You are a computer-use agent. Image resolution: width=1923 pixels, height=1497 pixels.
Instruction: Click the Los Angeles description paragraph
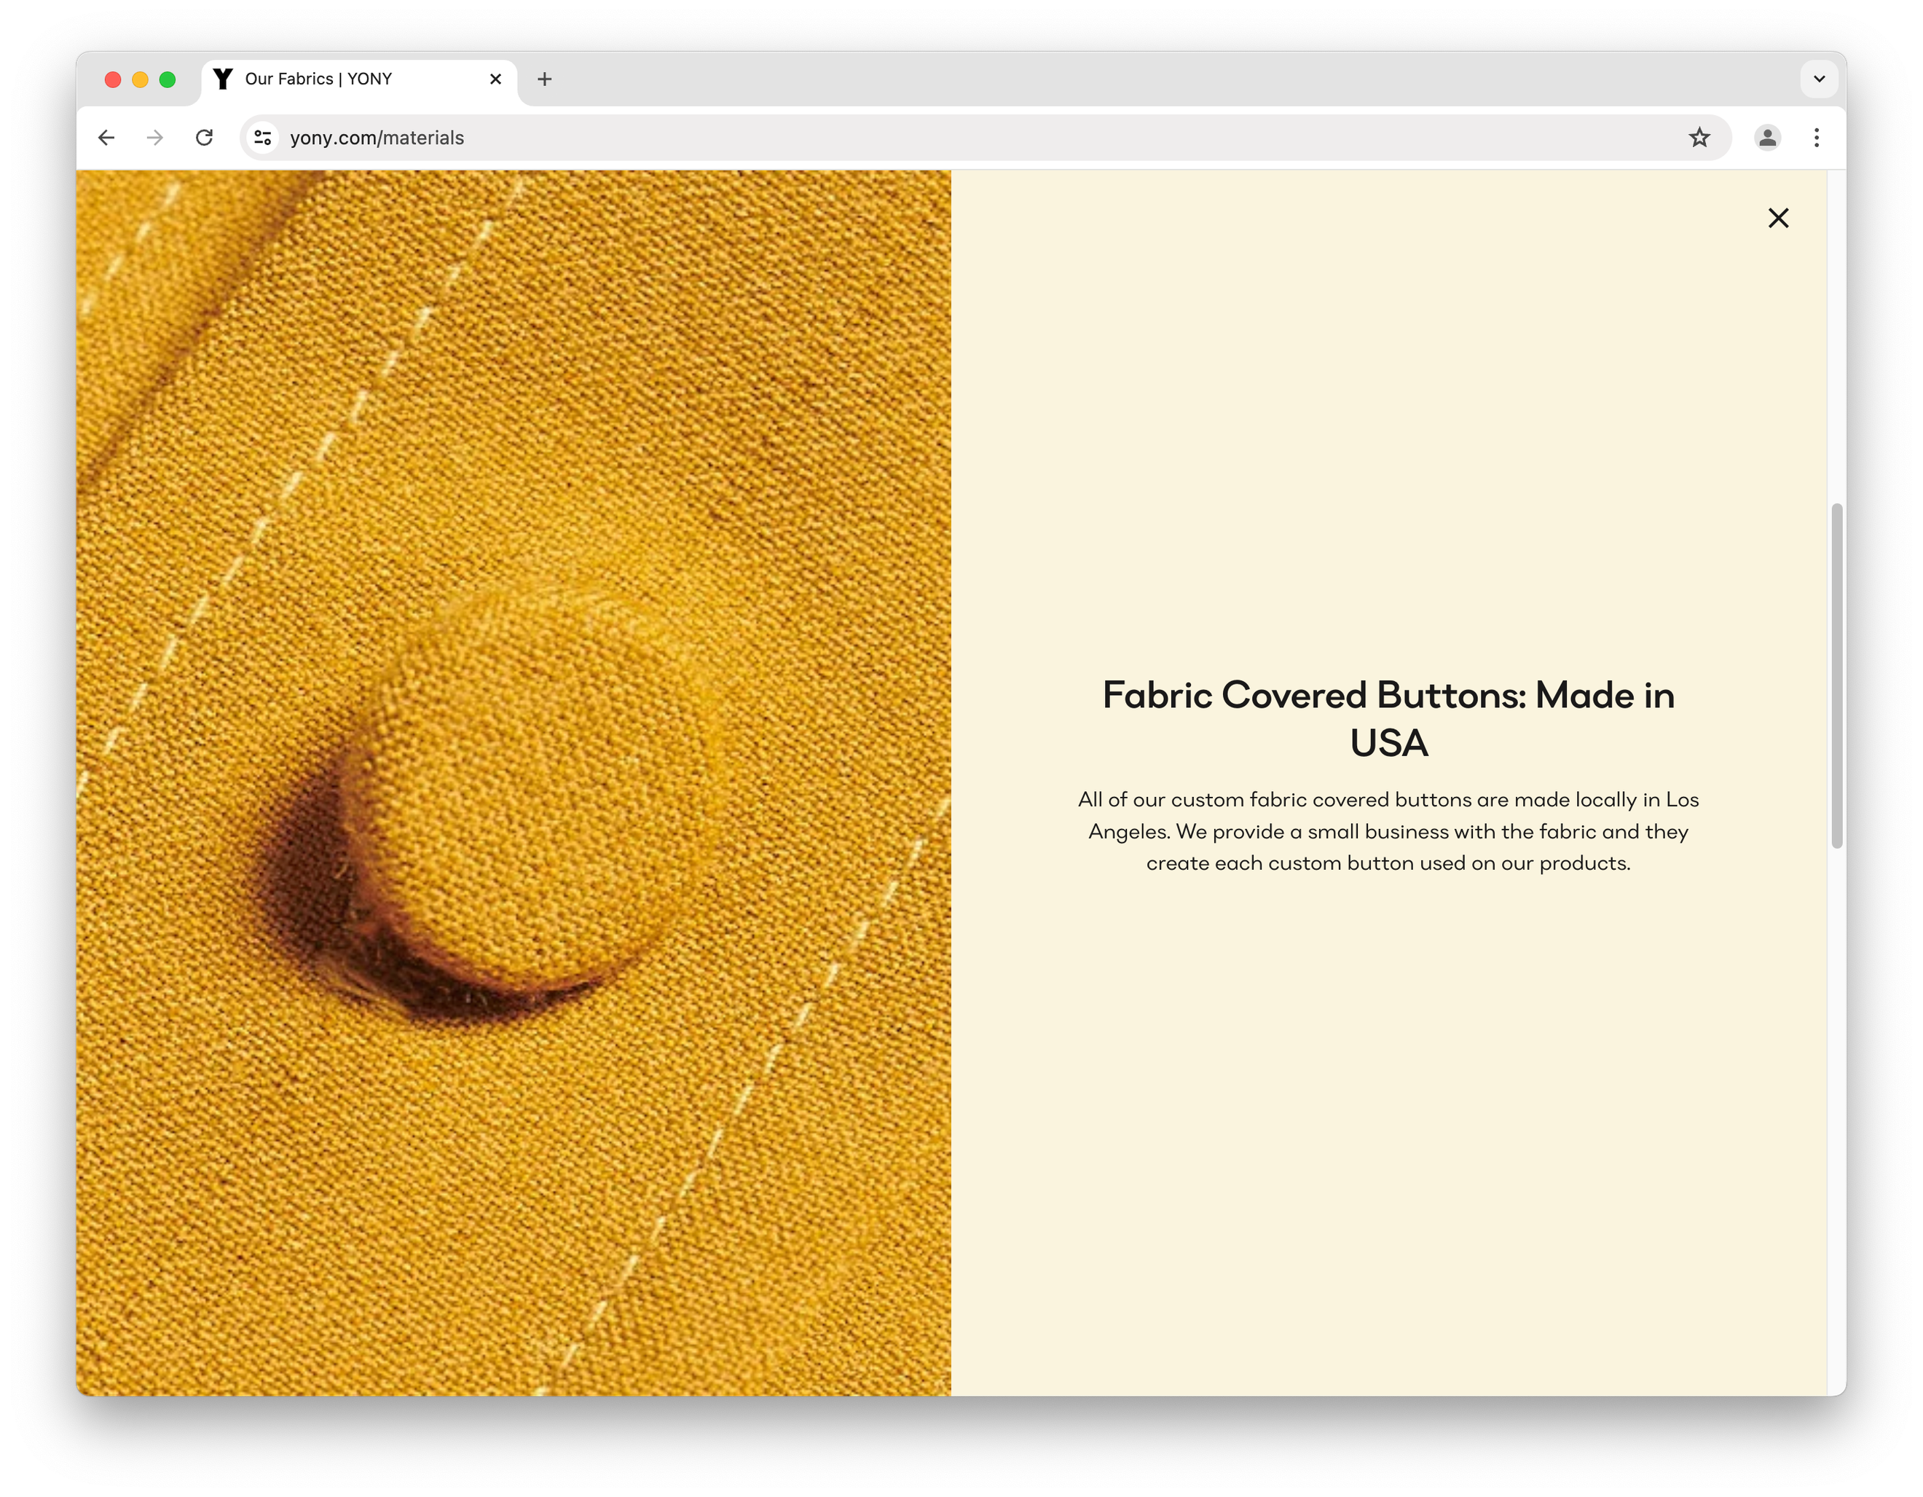(1388, 831)
